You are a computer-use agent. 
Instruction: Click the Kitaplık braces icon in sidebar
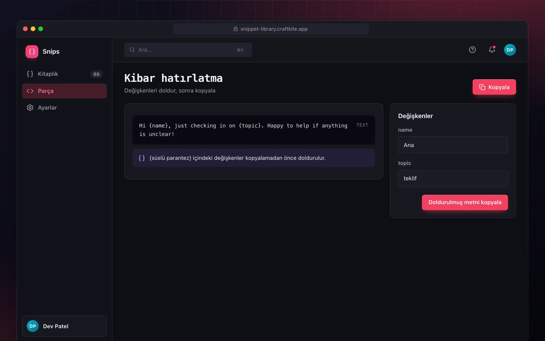coord(30,74)
